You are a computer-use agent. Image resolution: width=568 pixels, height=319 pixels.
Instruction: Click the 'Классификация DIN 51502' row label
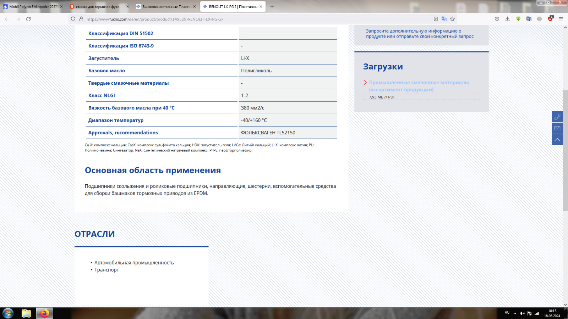point(121,33)
